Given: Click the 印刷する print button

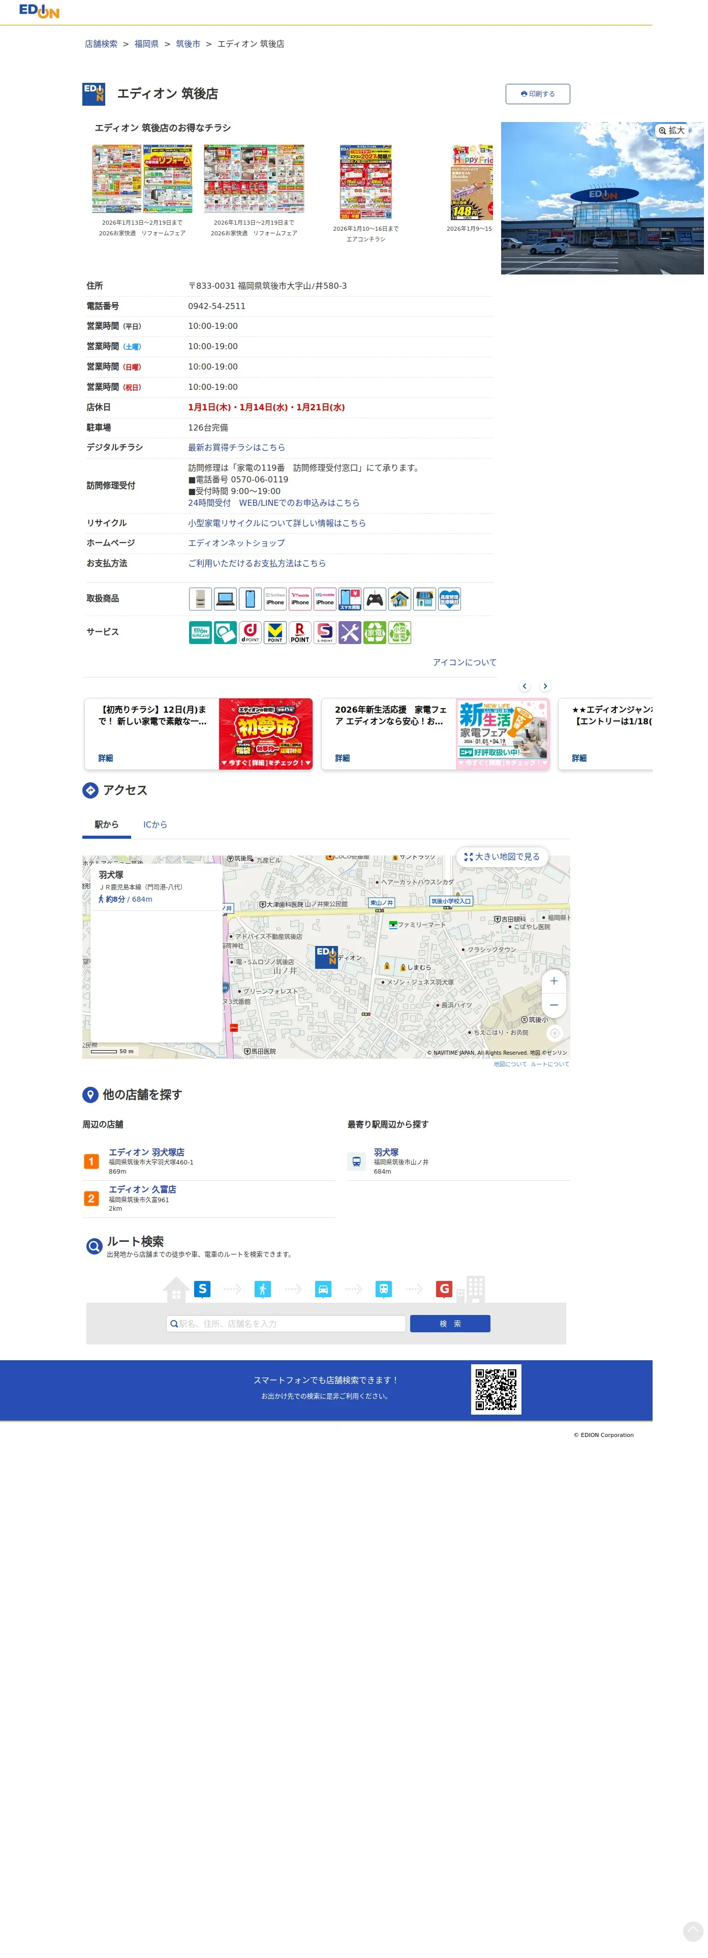Looking at the screenshot, I should coord(538,94).
